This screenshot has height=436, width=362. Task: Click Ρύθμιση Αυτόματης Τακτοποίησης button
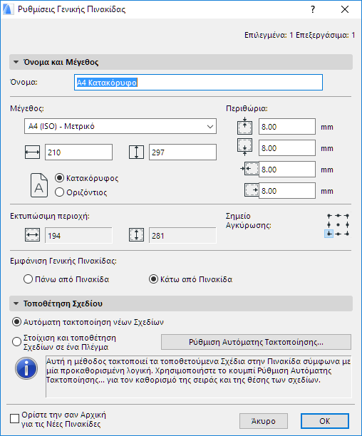point(256,342)
